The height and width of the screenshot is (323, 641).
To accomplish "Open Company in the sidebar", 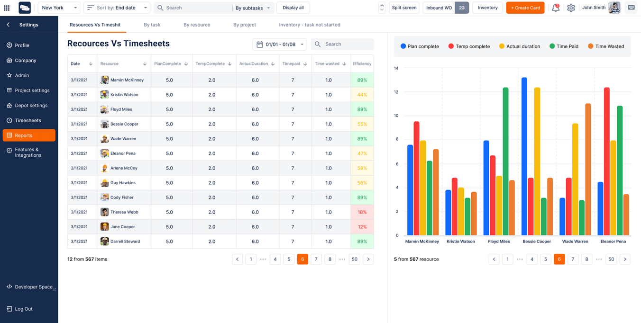I will point(26,61).
